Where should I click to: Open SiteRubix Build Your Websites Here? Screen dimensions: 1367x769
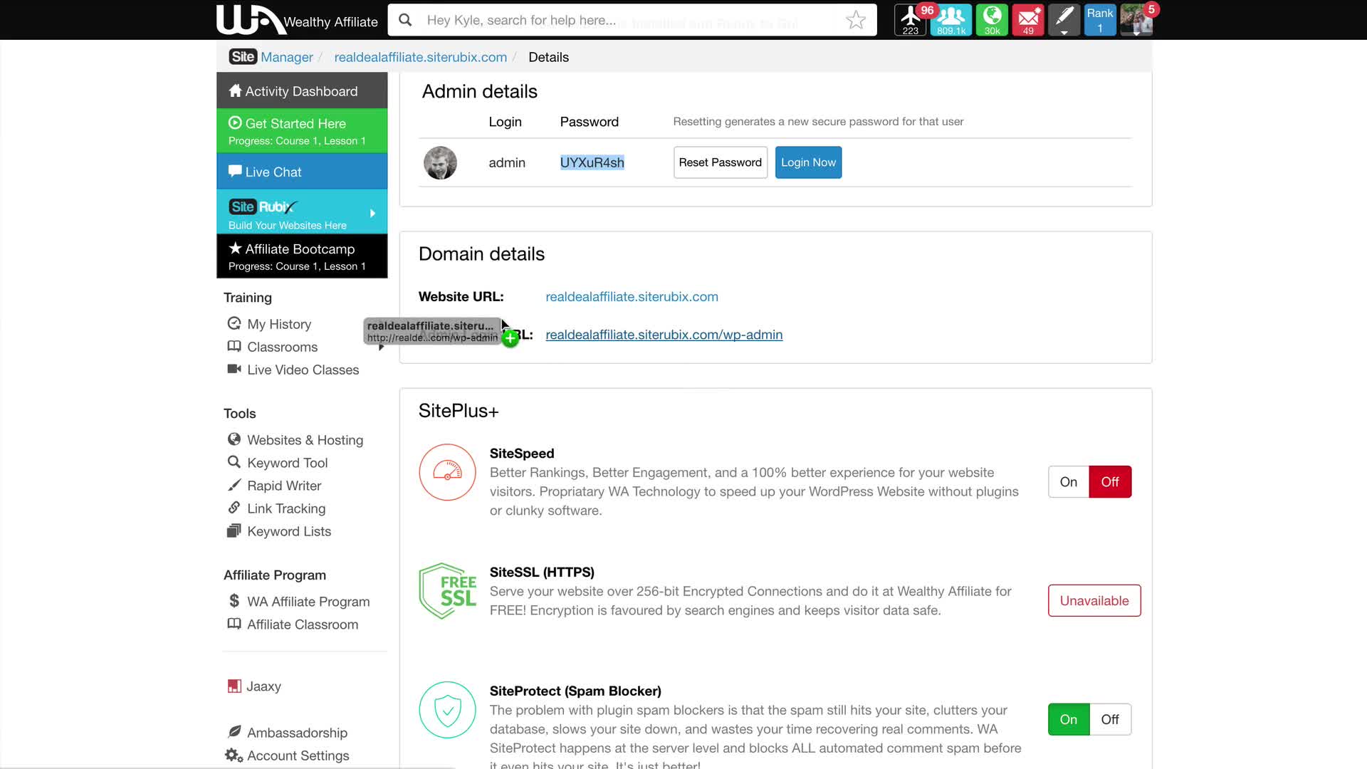click(x=302, y=212)
